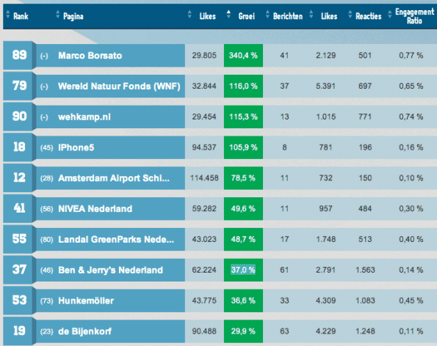This screenshot has width=437, height=346.
Task: Click rank number 53 badge
Action: click(x=20, y=300)
